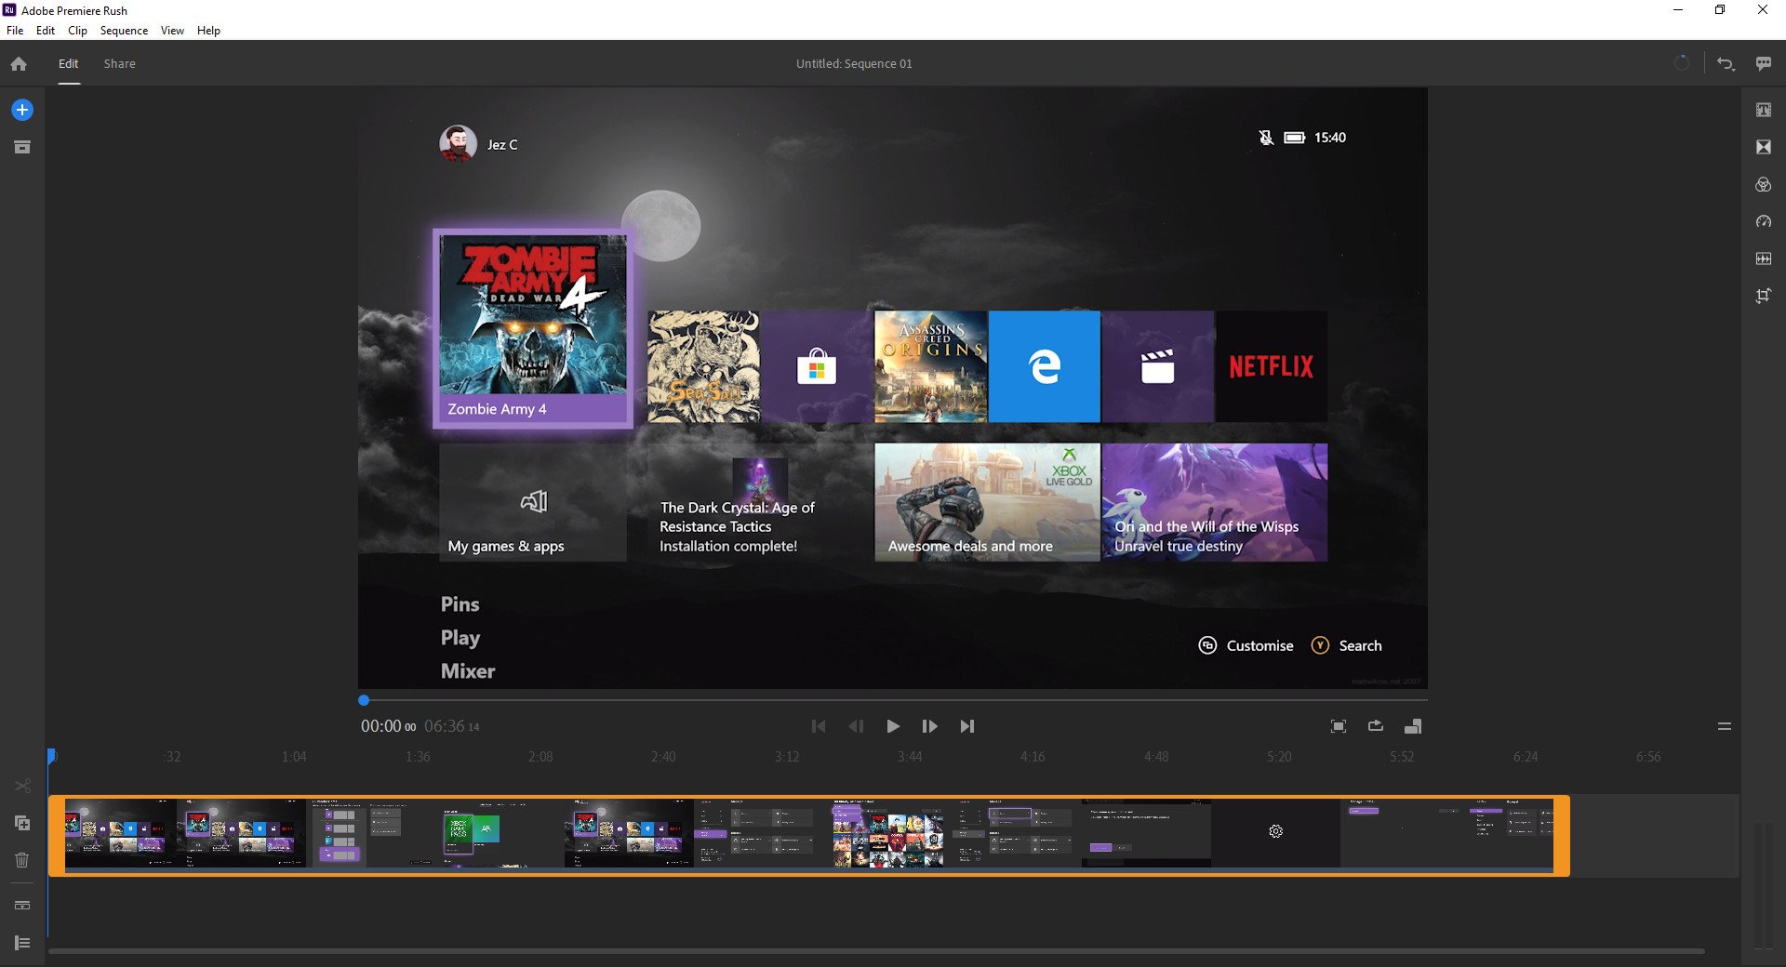Select the video clip in the timeline
The height and width of the screenshot is (967, 1786).
pos(809,835)
